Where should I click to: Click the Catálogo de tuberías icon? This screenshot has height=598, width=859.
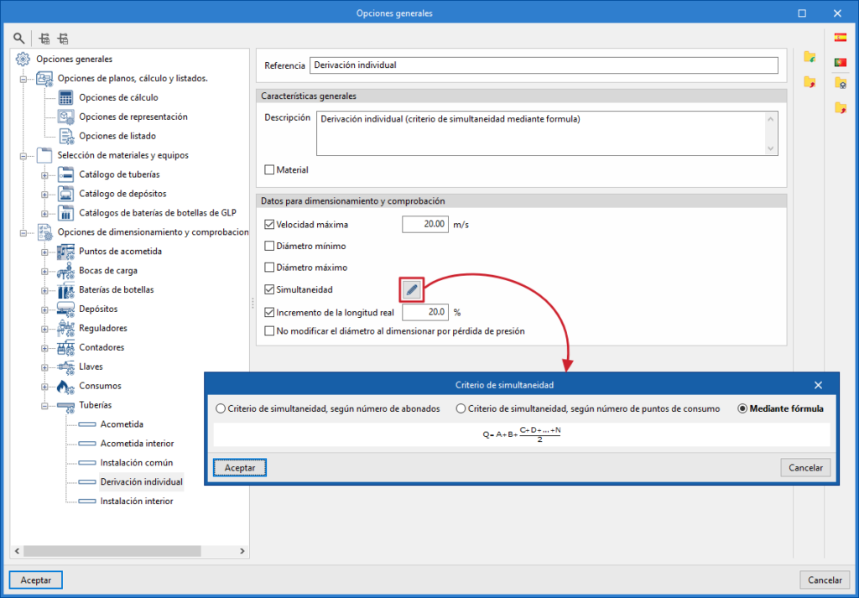click(65, 174)
